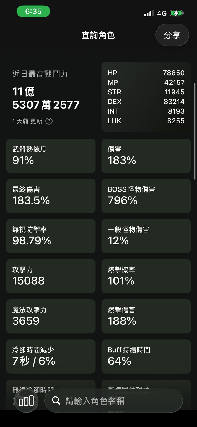This screenshot has width=197, height=427.
Task: Tap the 4G network indicator
Action: pos(162,13)
